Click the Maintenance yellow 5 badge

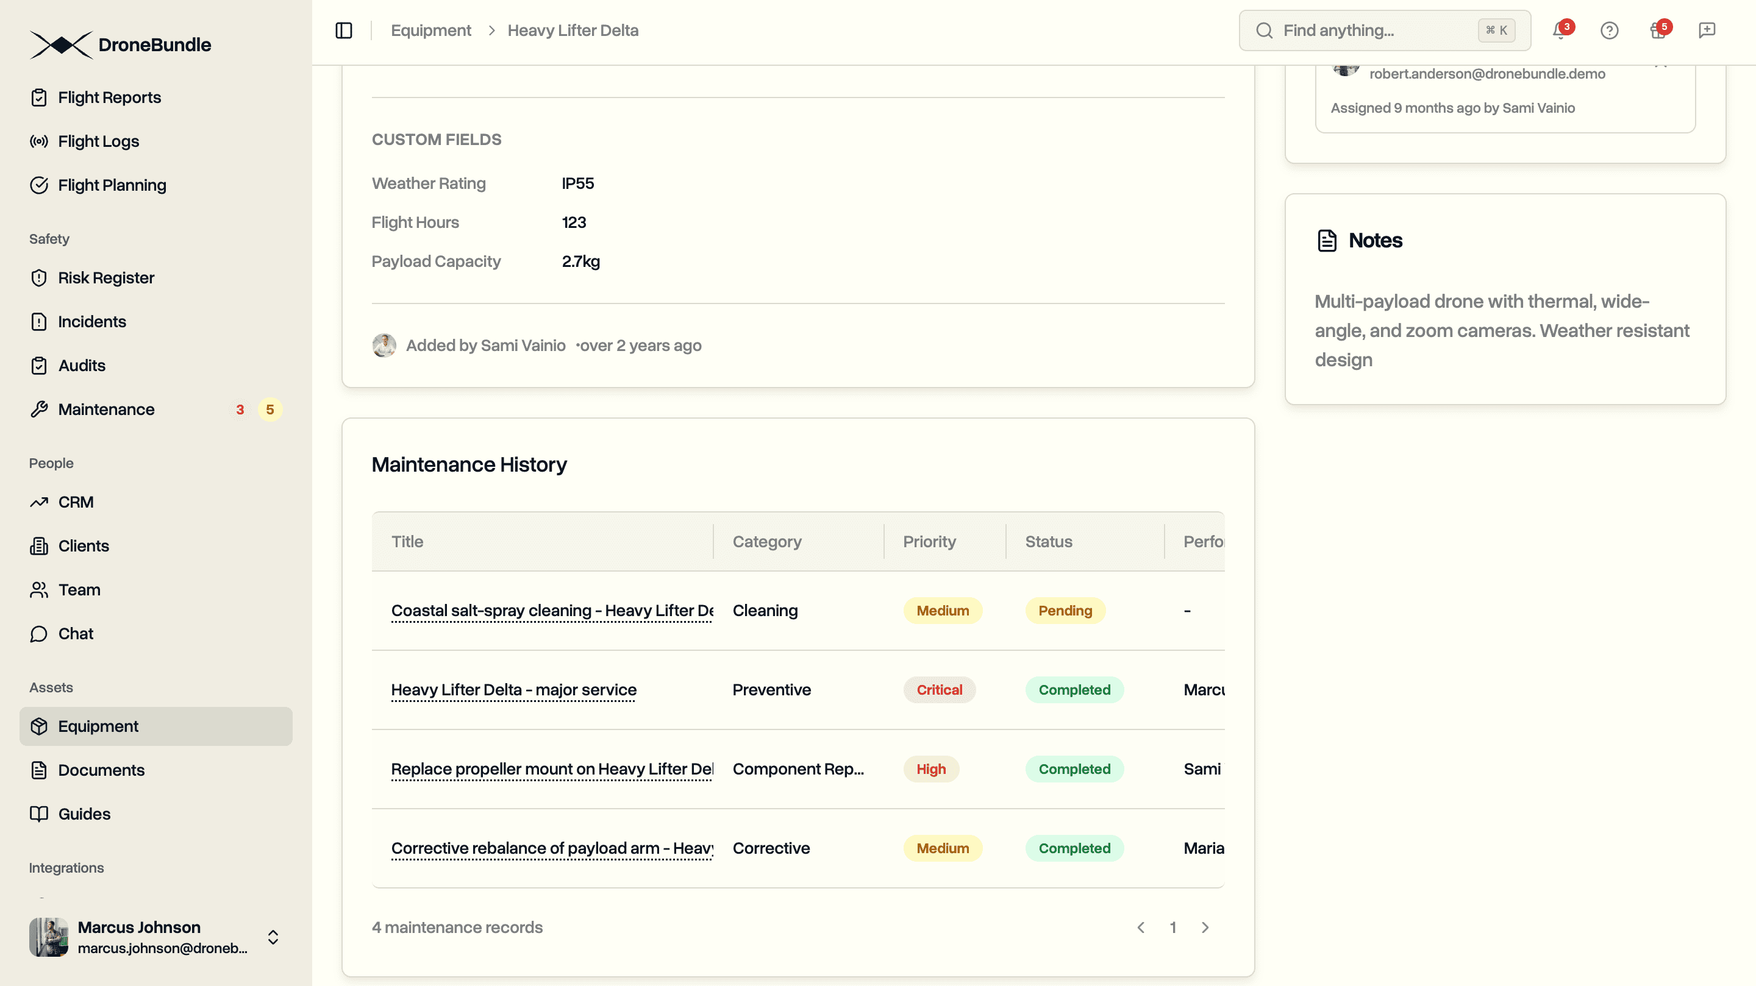click(270, 410)
